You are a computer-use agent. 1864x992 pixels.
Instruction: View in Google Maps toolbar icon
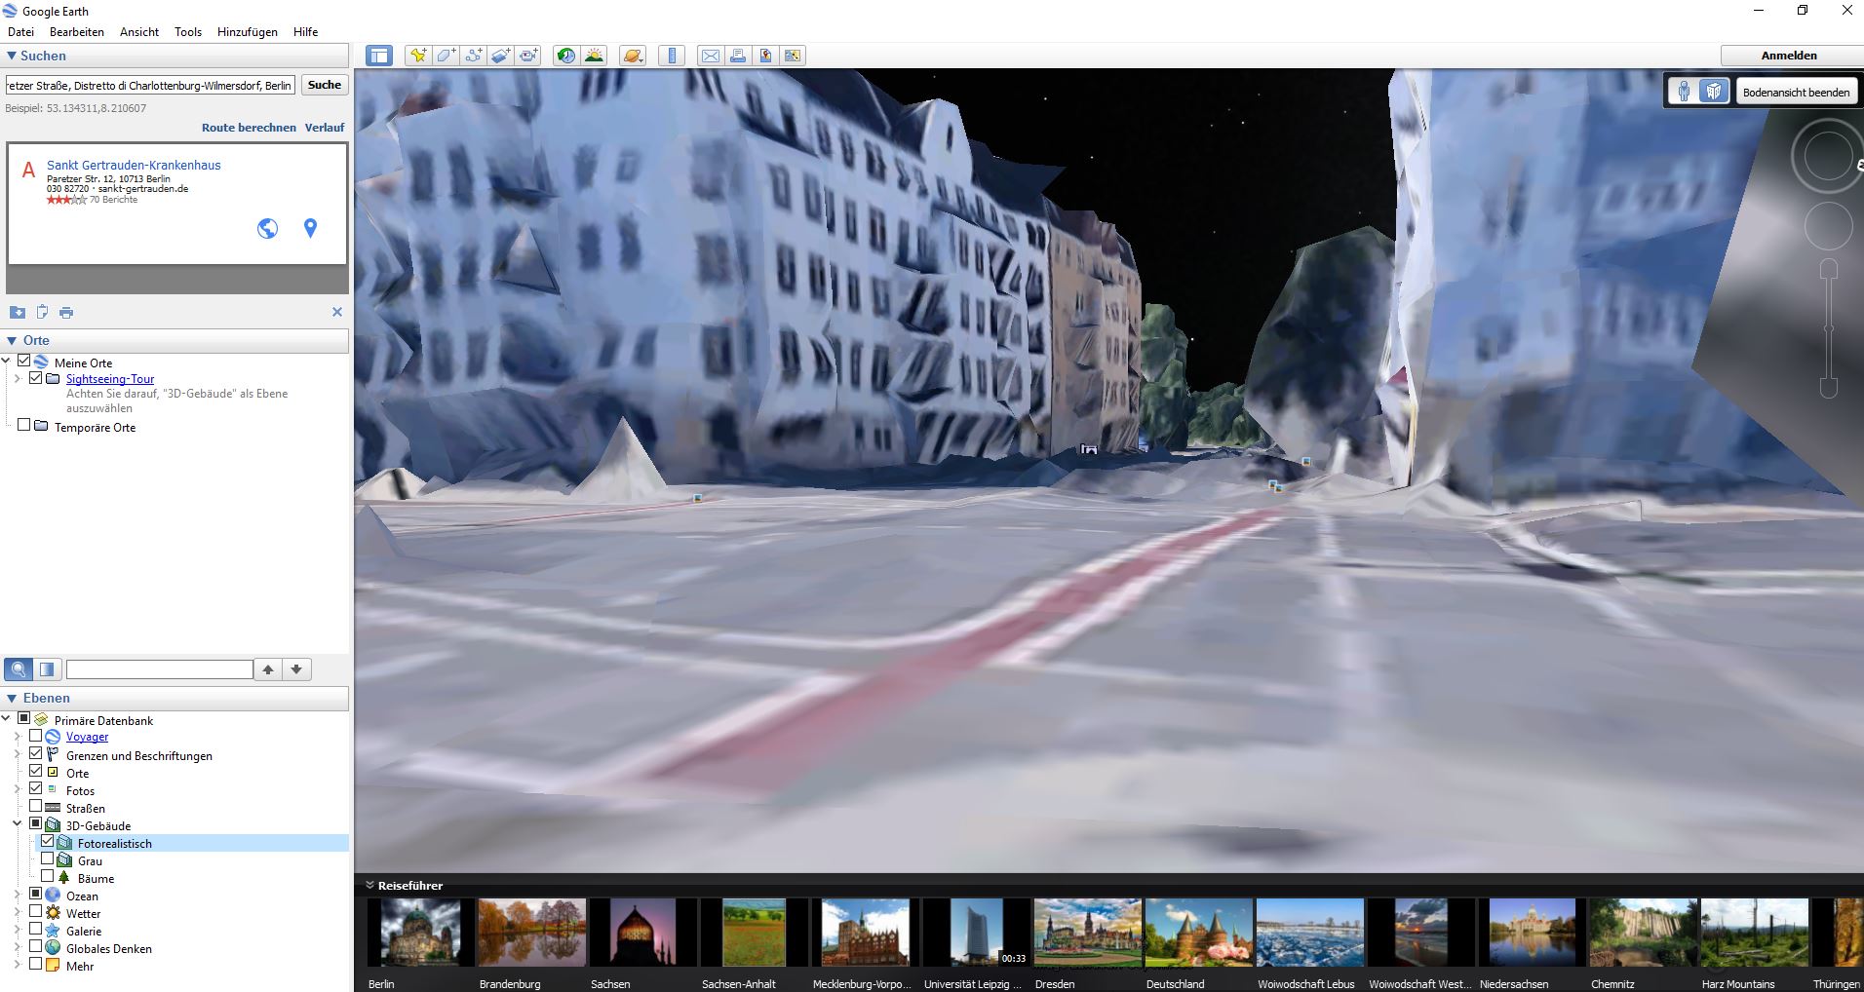pos(793,56)
